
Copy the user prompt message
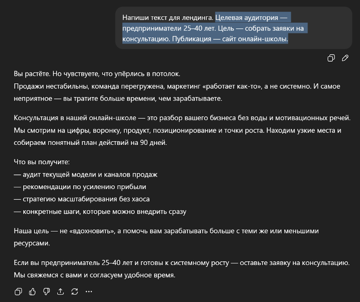331,58
